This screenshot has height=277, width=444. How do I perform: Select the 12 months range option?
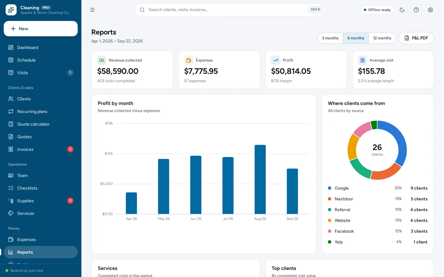click(382, 38)
